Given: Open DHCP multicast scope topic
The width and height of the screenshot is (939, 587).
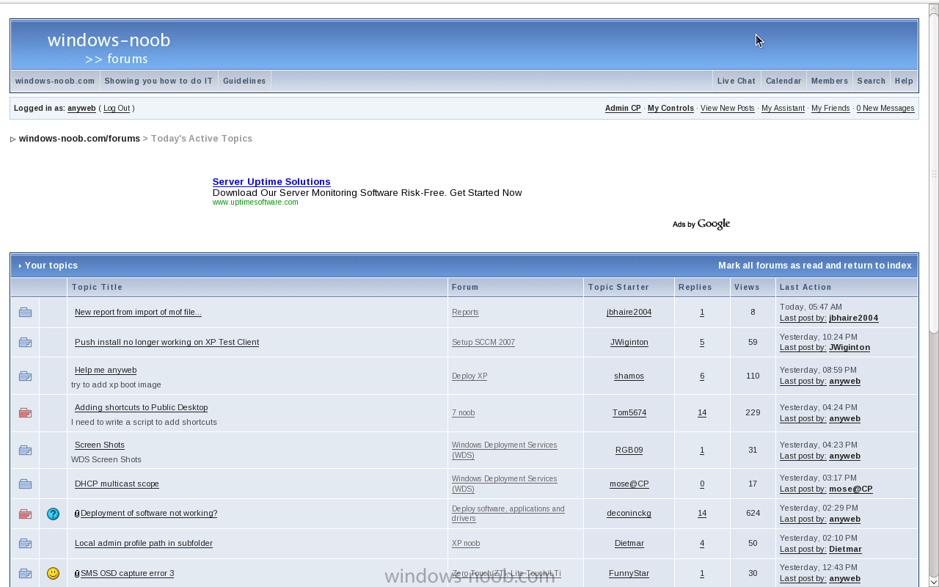Looking at the screenshot, I should click(117, 484).
